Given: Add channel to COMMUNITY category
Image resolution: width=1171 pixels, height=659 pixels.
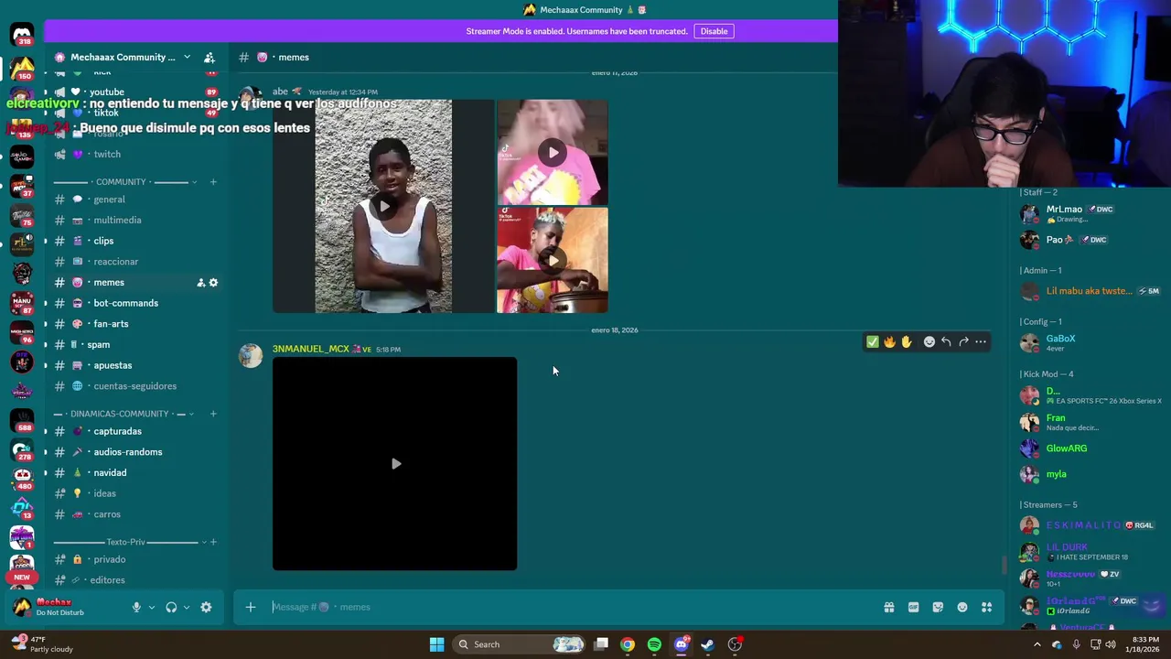Looking at the screenshot, I should [213, 182].
